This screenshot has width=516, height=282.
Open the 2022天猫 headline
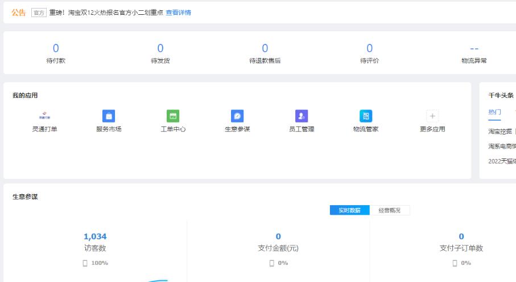coord(502,161)
